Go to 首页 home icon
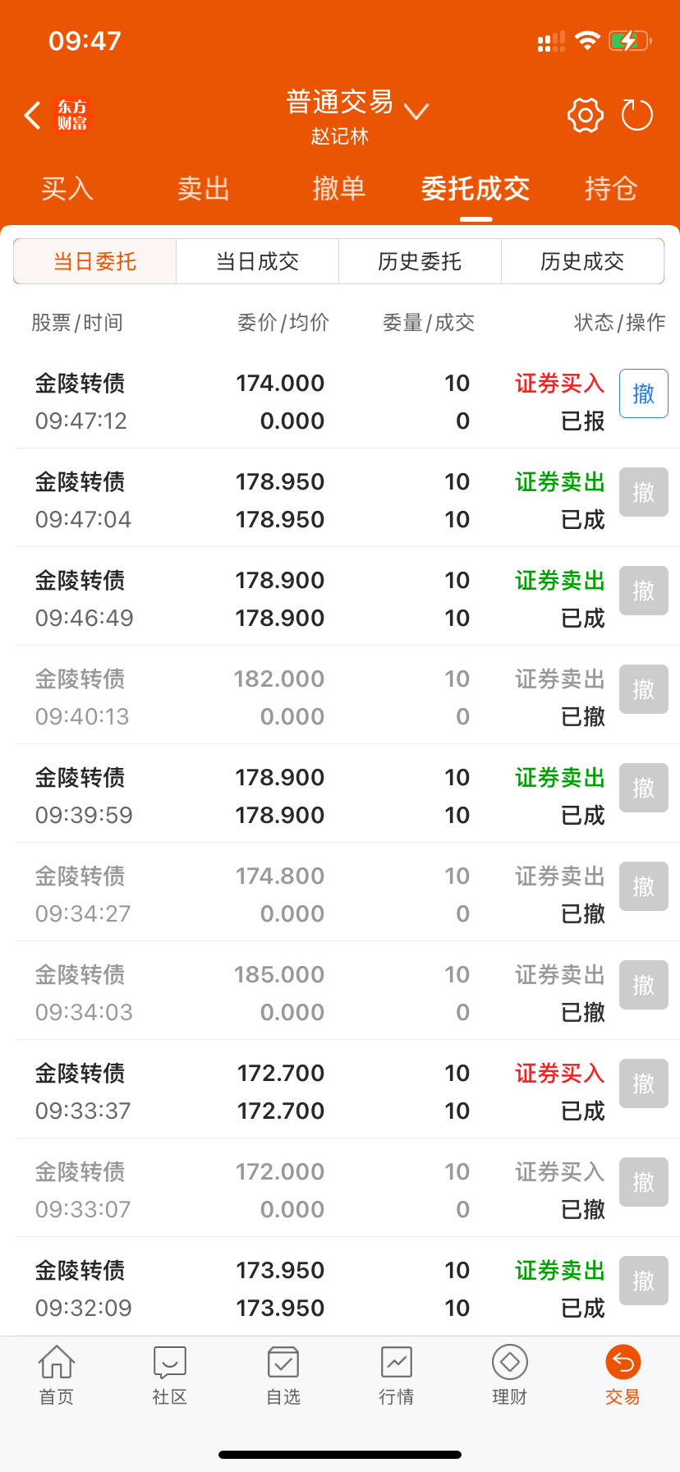This screenshot has height=1472, width=680. click(57, 1375)
